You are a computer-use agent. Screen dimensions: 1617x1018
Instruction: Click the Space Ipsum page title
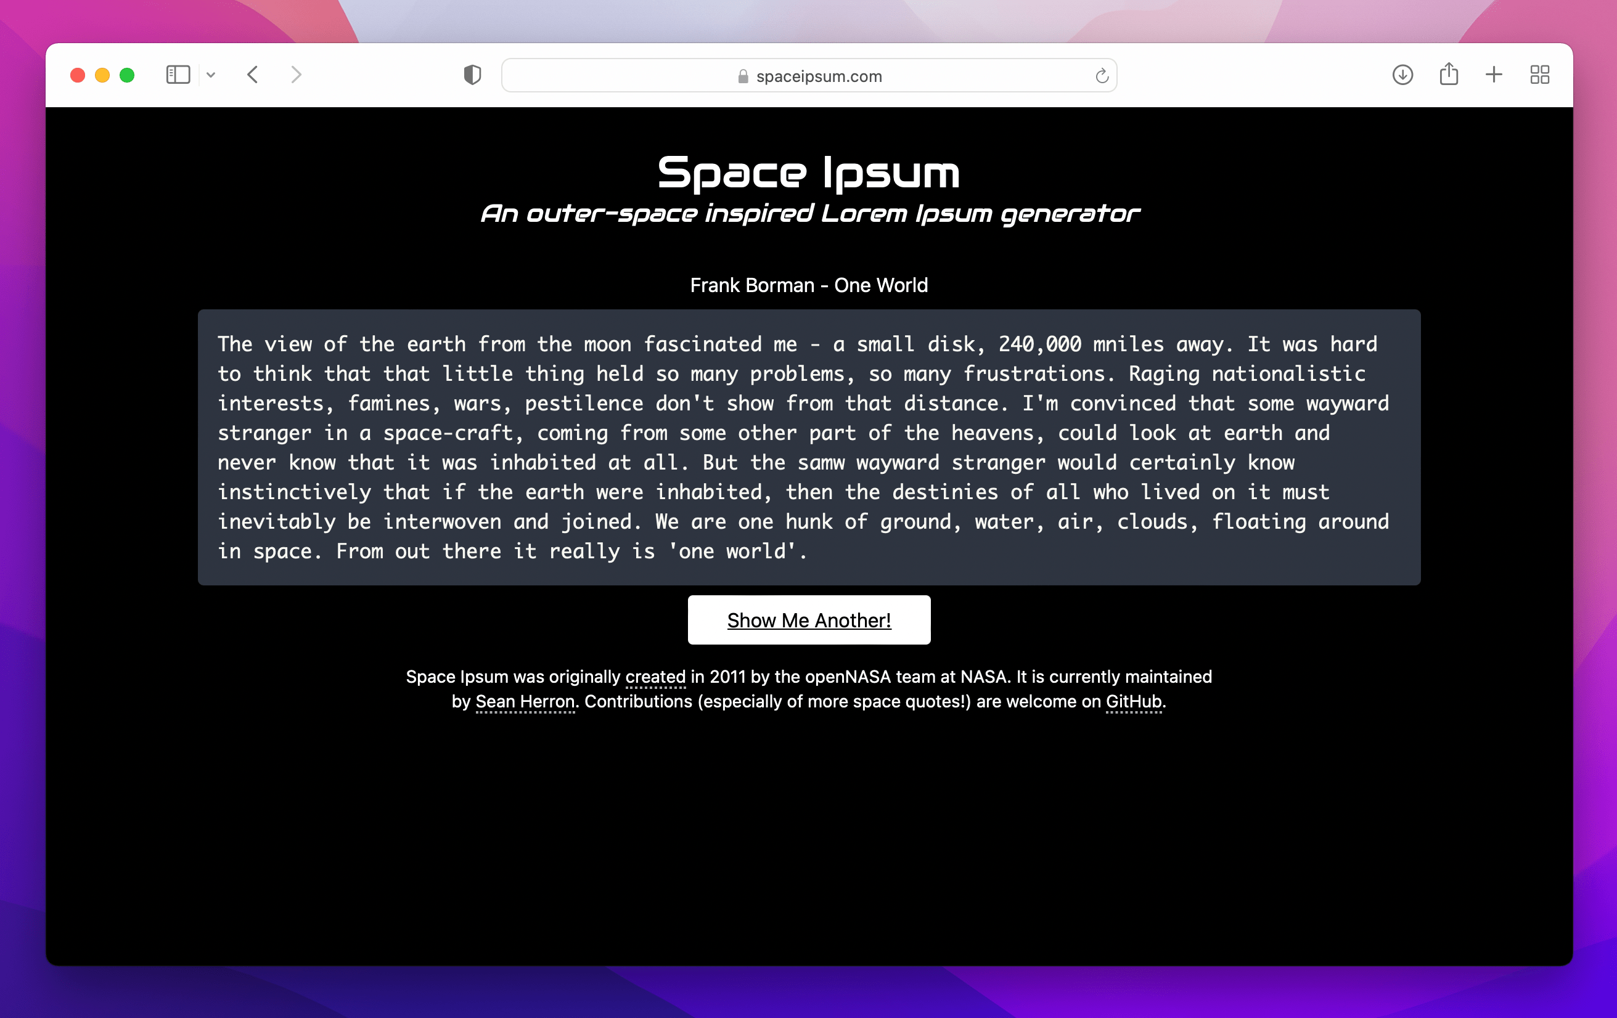coord(809,173)
